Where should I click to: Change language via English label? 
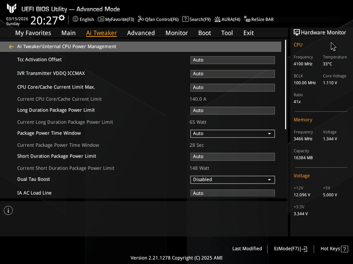coord(87,20)
